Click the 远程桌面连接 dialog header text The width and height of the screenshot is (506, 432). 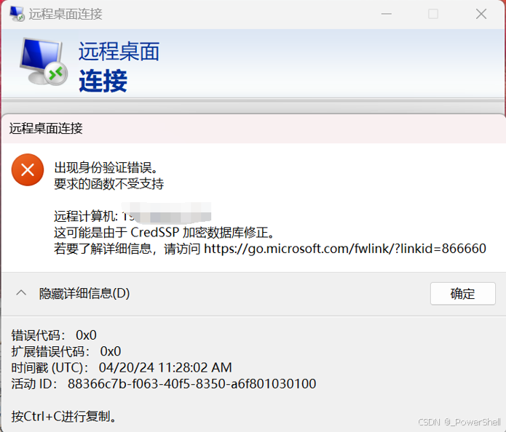click(46, 128)
